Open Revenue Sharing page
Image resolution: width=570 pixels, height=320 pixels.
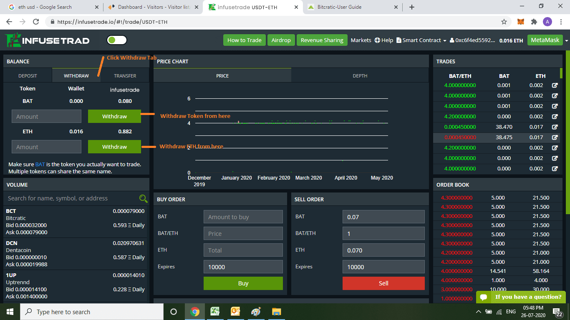coord(322,40)
